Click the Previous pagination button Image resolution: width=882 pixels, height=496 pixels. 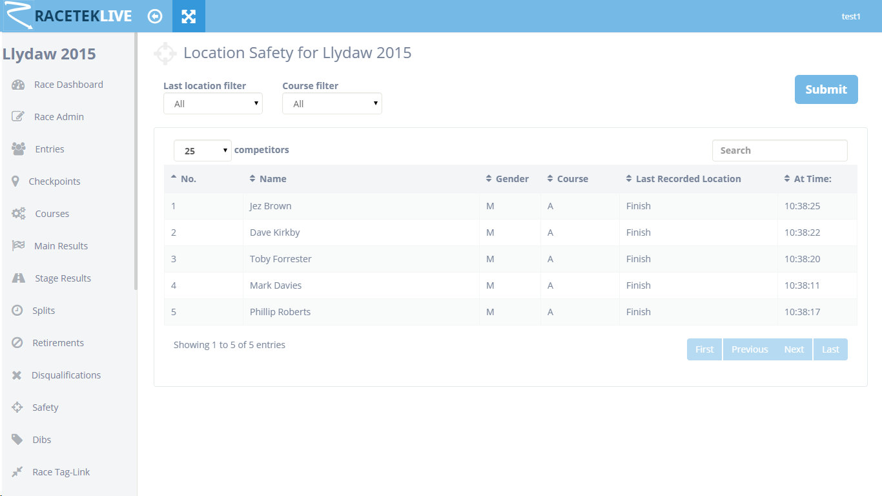pyautogui.click(x=750, y=349)
